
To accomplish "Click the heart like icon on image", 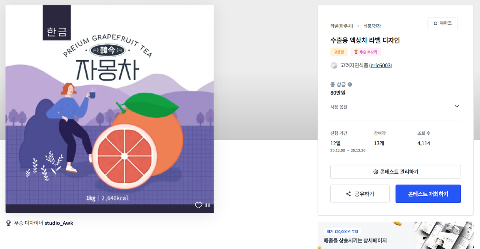I will [x=198, y=205].
